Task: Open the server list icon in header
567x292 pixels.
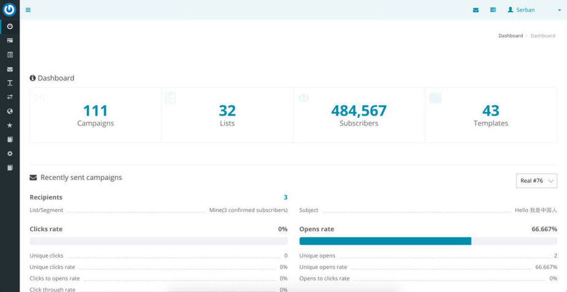Action: tap(493, 10)
